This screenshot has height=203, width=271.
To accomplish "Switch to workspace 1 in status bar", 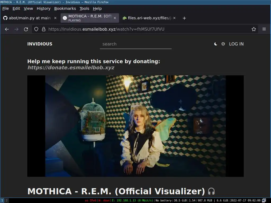I will click(2, 200).
